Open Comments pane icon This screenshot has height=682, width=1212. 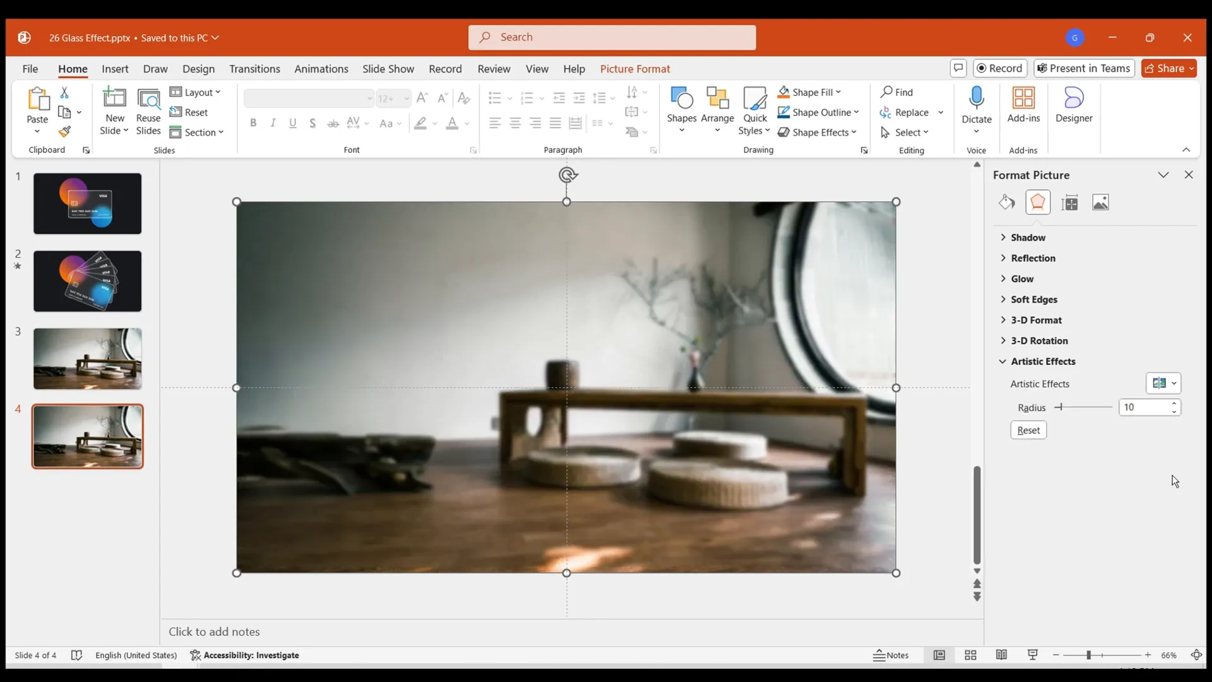coord(958,68)
